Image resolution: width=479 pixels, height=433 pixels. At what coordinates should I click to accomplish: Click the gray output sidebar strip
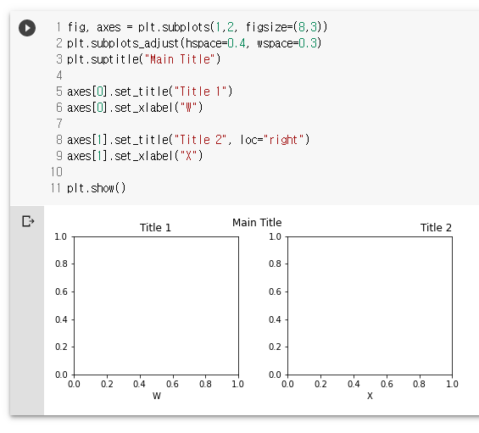coord(27,310)
